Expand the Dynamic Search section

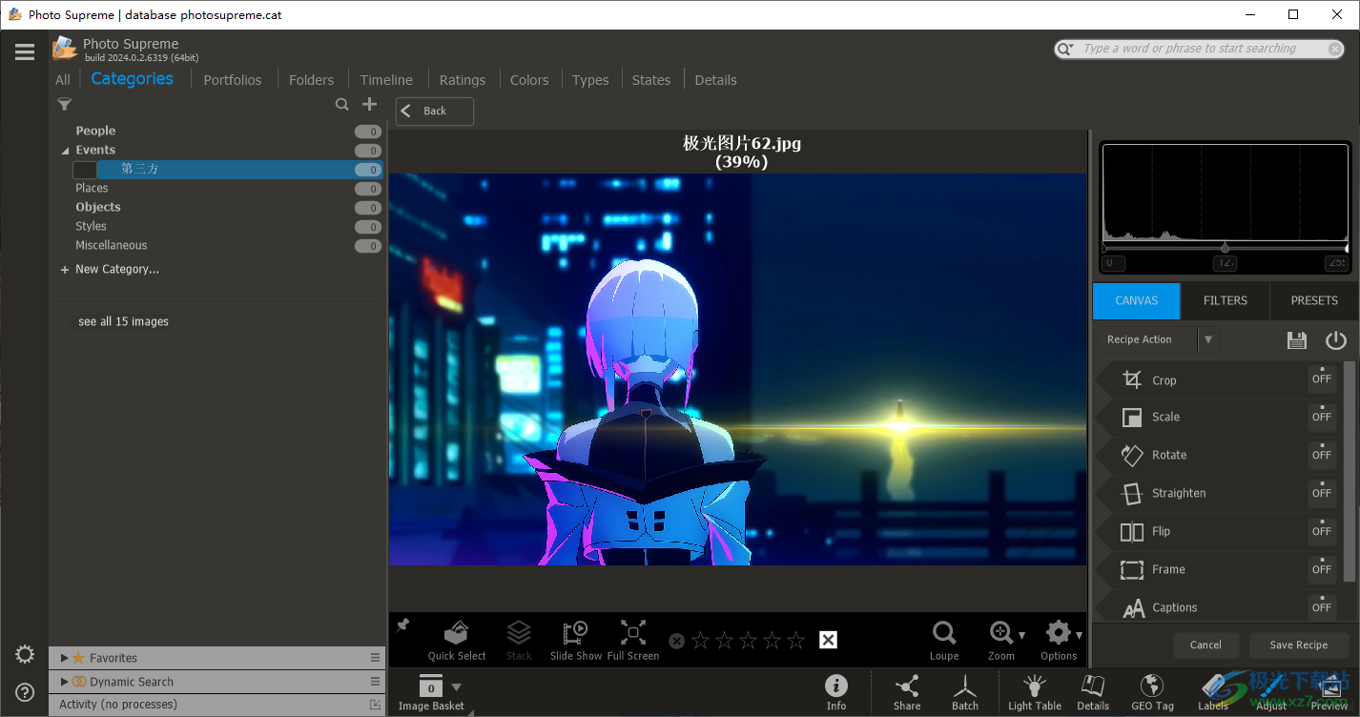64,682
